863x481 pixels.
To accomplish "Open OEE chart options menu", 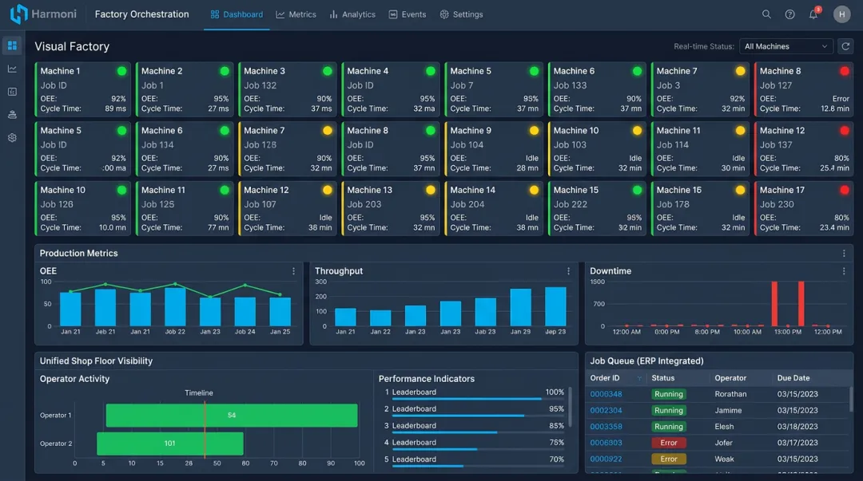I will 293,271.
